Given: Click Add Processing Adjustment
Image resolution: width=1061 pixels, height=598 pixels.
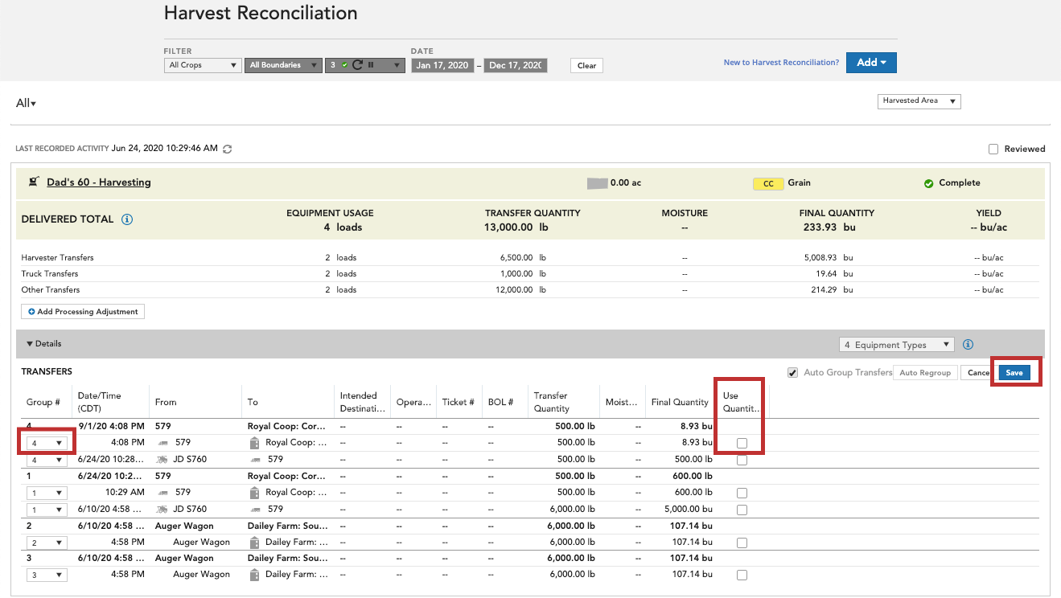Looking at the screenshot, I should [x=83, y=312].
